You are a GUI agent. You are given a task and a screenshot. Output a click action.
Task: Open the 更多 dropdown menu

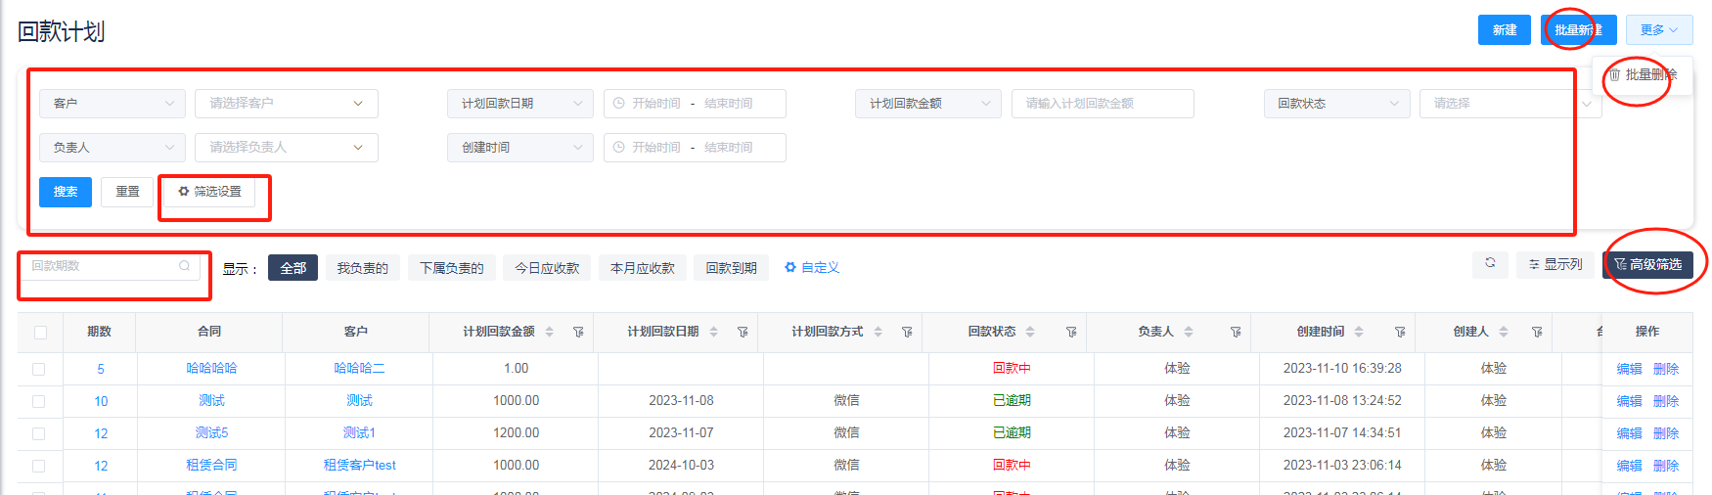pyautogui.click(x=1658, y=30)
